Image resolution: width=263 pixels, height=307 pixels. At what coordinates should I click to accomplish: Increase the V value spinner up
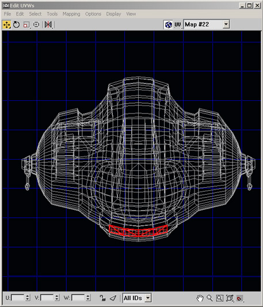tap(57, 296)
